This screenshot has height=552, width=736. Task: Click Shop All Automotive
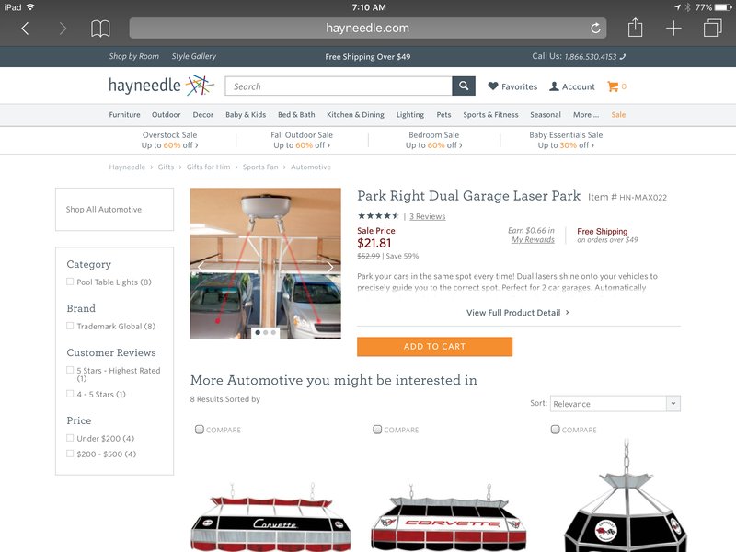104,210
